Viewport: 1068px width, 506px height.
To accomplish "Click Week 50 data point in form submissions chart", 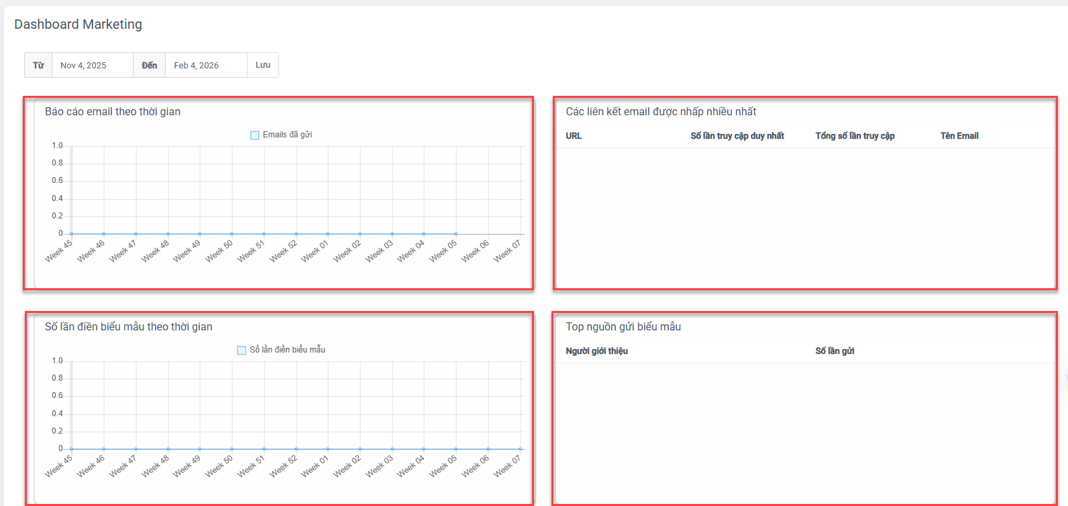I will pyautogui.click(x=232, y=449).
